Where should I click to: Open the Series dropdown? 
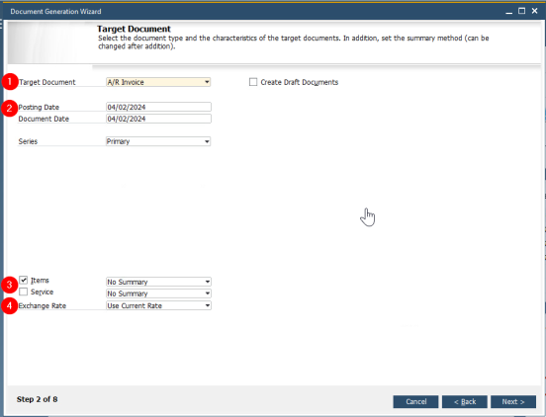coord(158,141)
